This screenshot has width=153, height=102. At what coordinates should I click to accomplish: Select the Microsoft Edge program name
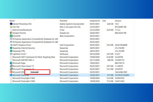19,63
